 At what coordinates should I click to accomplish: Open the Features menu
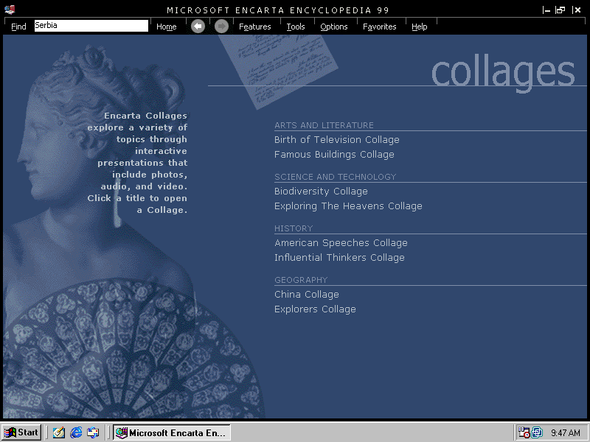pos(254,27)
